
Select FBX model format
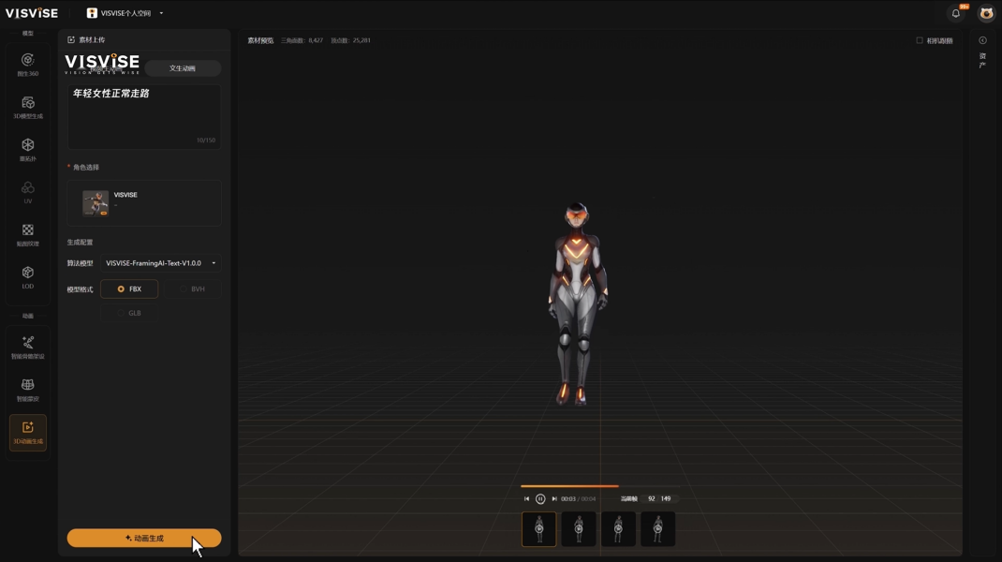(129, 289)
